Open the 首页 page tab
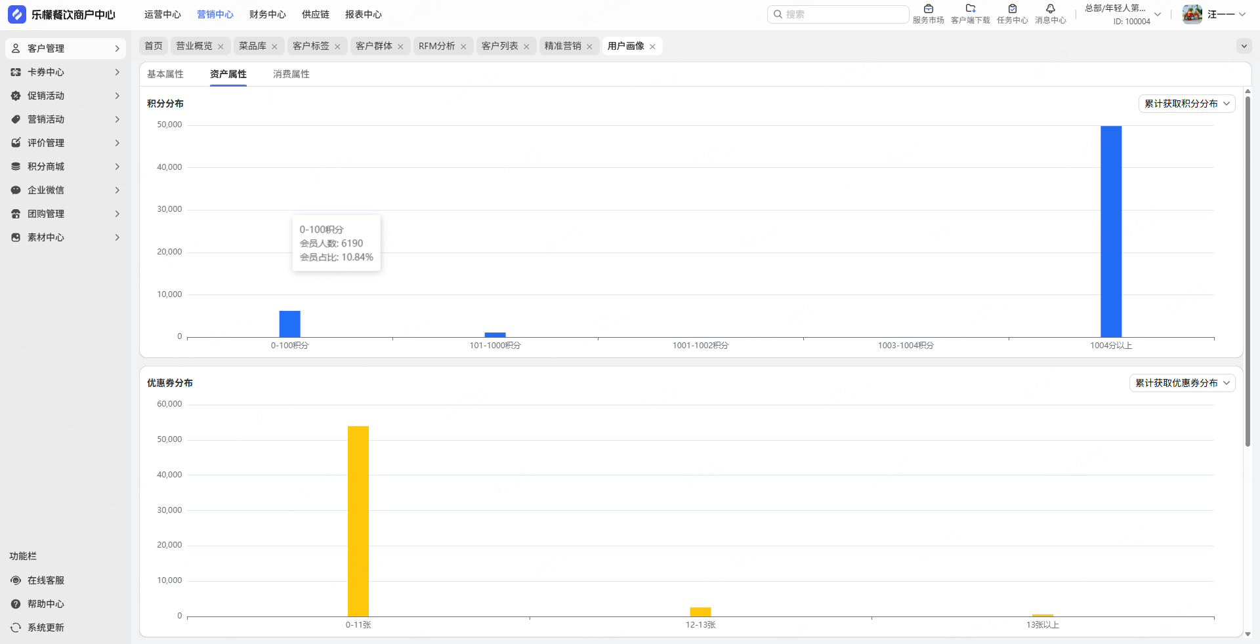This screenshot has width=1260, height=644. pyautogui.click(x=154, y=46)
